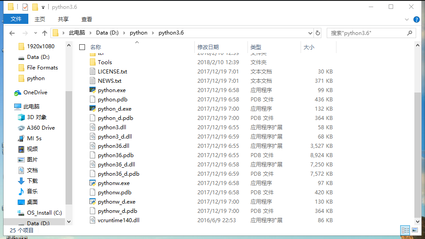This screenshot has height=239, width=425.
Task: Switch to large icons view layout
Action: (415, 230)
